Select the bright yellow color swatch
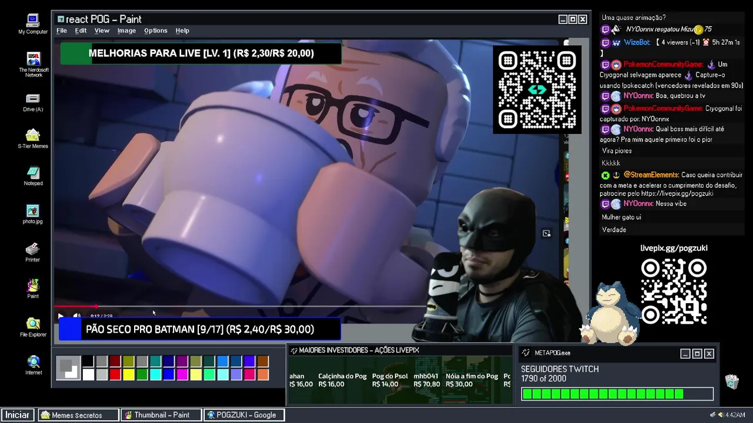Image resolution: width=753 pixels, height=423 pixels. coord(129,374)
